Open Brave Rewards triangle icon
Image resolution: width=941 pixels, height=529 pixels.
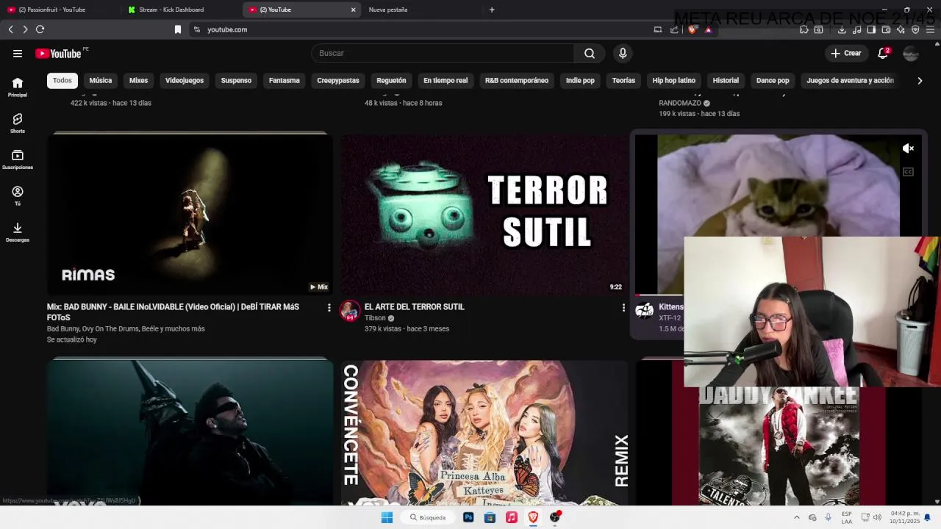708,29
